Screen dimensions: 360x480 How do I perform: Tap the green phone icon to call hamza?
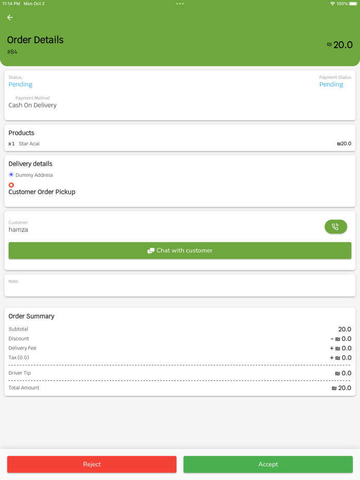click(336, 227)
